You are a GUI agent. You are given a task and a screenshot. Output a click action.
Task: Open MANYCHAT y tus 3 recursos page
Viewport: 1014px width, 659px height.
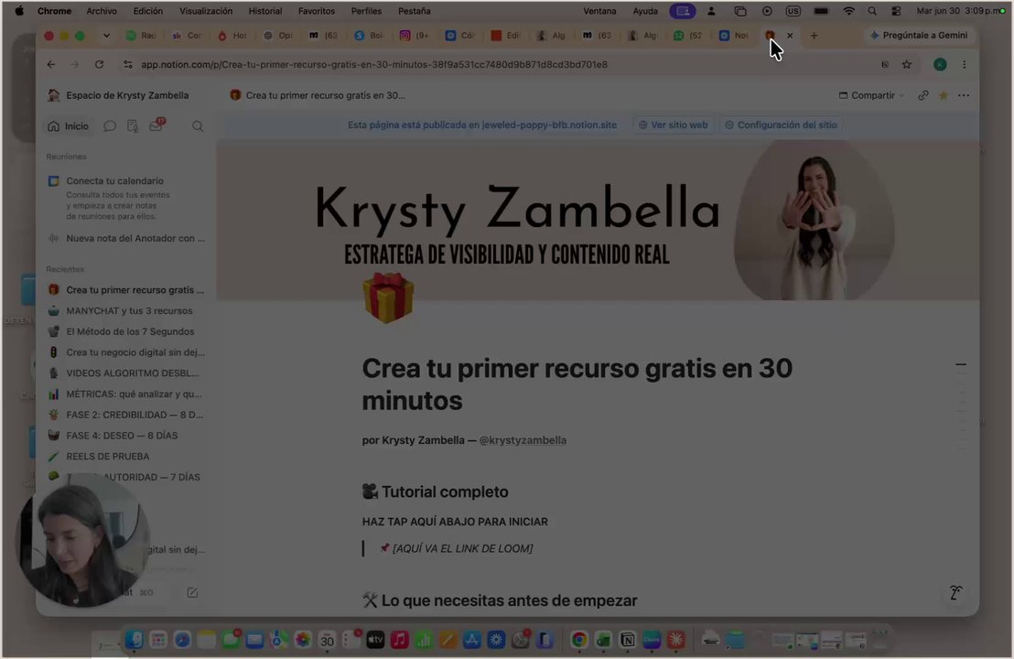(126, 310)
